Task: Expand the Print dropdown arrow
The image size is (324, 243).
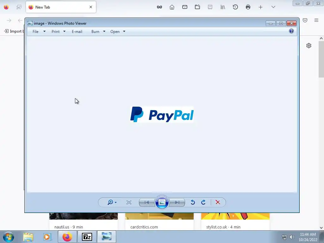Action: pyautogui.click(x=64, y=31)
